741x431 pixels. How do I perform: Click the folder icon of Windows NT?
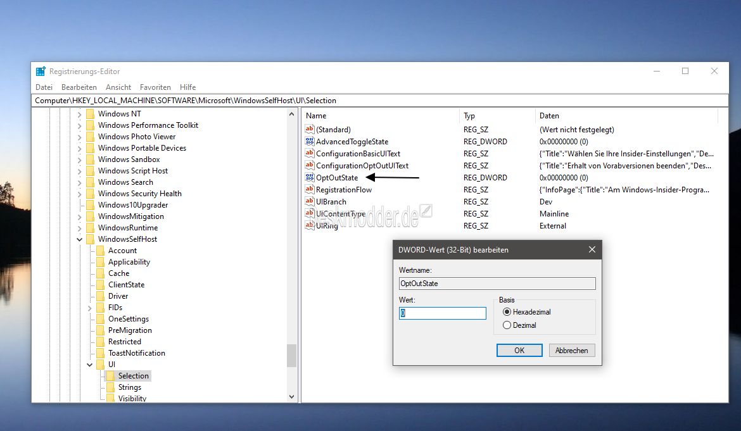91,114
